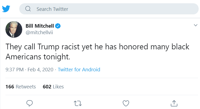This screenshot has height=109, width=200.
Task: Click the blue verified badge
Action: (58, 26)
